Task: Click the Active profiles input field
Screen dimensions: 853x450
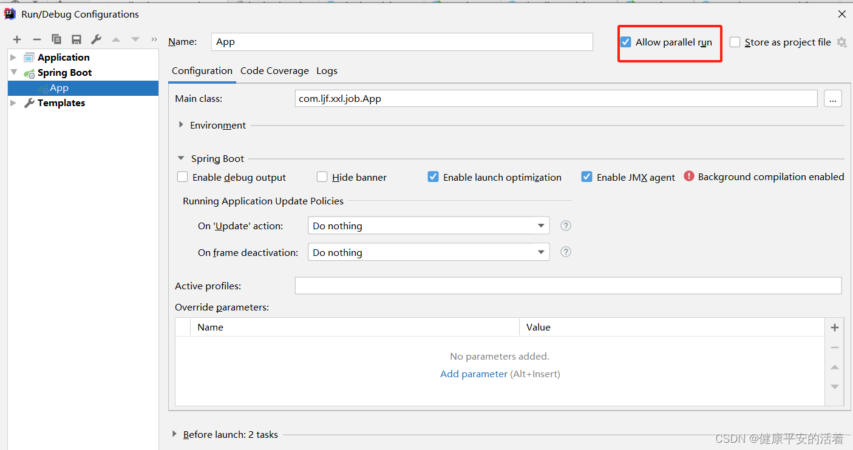Action: [568, 286]
